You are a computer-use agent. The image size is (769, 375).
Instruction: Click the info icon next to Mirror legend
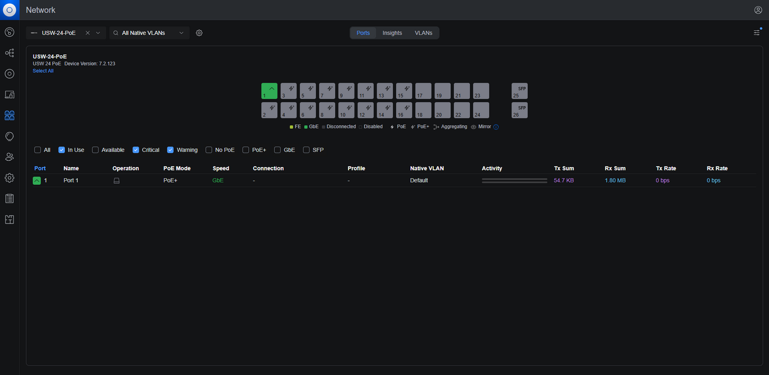496,127
